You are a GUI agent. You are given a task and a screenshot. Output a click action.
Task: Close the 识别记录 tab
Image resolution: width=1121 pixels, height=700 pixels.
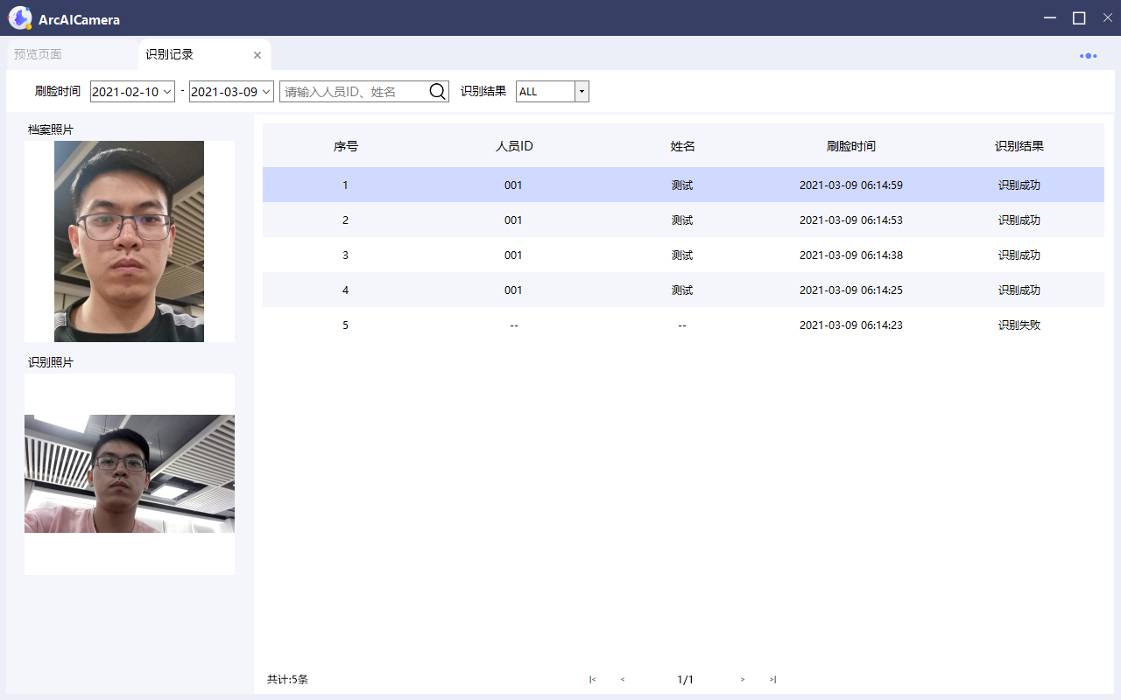pyautogui.click(x=257, y=55)
